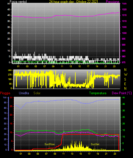Click the 'E' compass direction label

tap(125, 84)
